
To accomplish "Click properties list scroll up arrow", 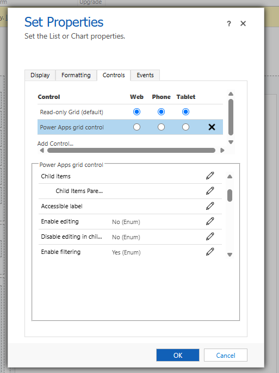I will pos(230,177).
